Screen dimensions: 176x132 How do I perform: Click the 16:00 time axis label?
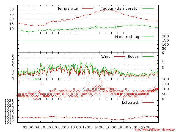point(111,127)
